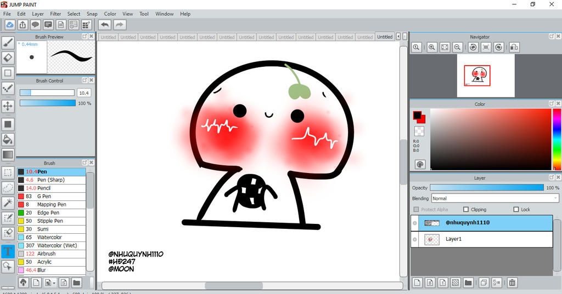
Task: Undock the Navigator panel
Action: click(551, 36)
